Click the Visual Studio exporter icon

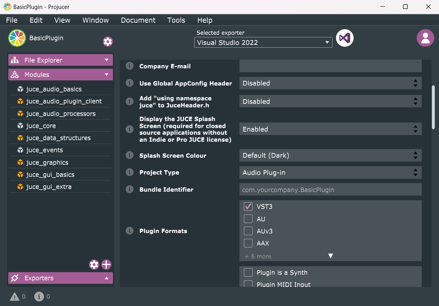coord(345,38)
